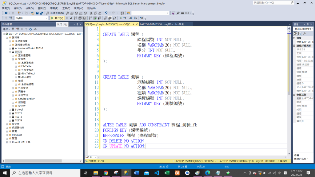
Task: Click the 執行(X) execute button
Action: pos(57,18)
